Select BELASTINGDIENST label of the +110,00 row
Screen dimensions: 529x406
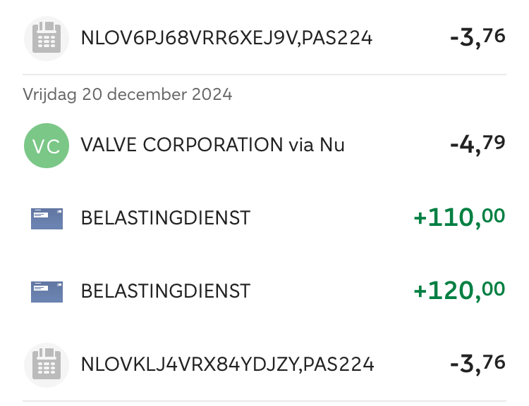tap(166, 219)
